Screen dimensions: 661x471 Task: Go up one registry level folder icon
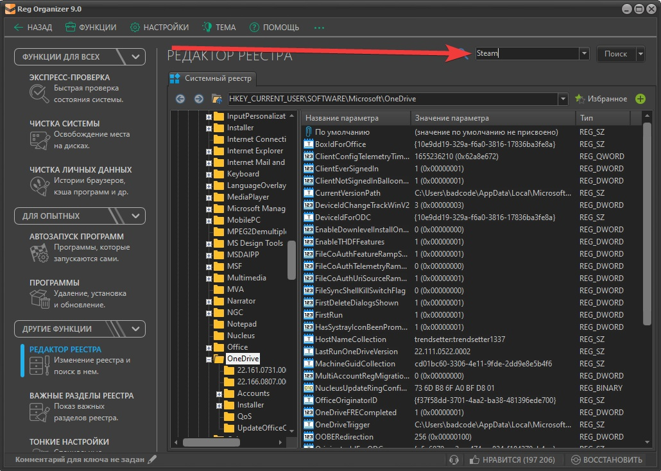217,99
